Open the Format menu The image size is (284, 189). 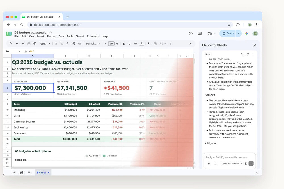[51, 36]
